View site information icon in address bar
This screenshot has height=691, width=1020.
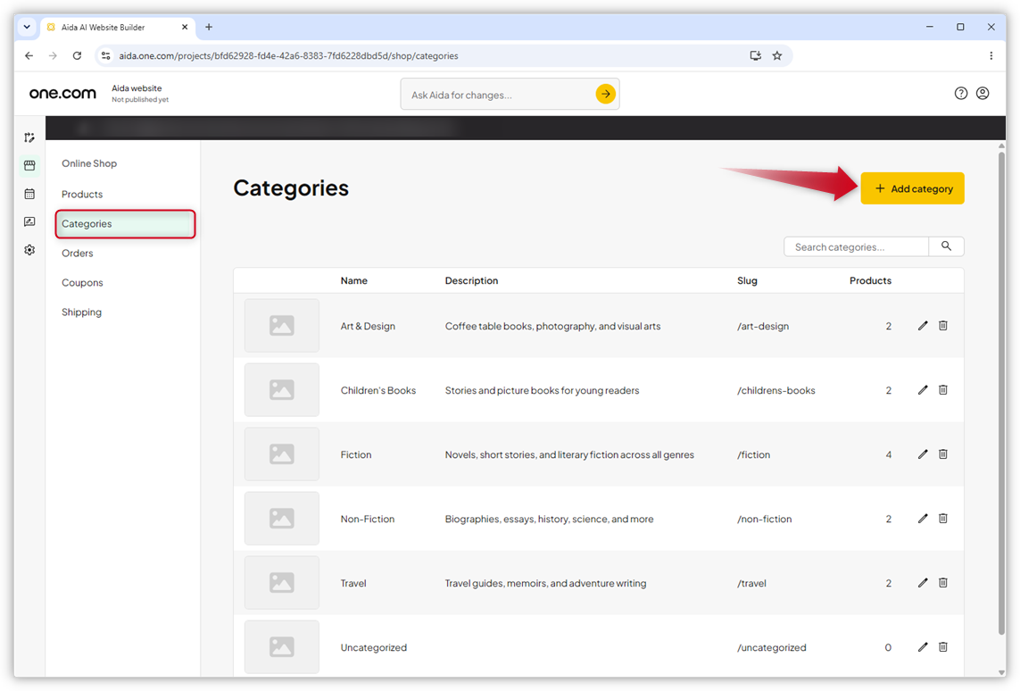tap(106, 56)
